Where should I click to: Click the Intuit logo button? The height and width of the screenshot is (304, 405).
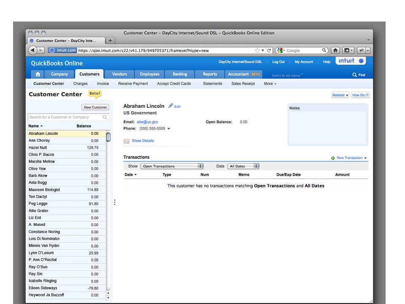pos(351,61)
